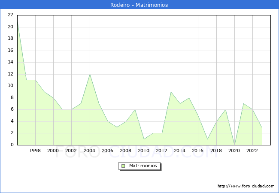Click the x-axis label 2002
Screen dimensions: 279x193
point(71,151)
